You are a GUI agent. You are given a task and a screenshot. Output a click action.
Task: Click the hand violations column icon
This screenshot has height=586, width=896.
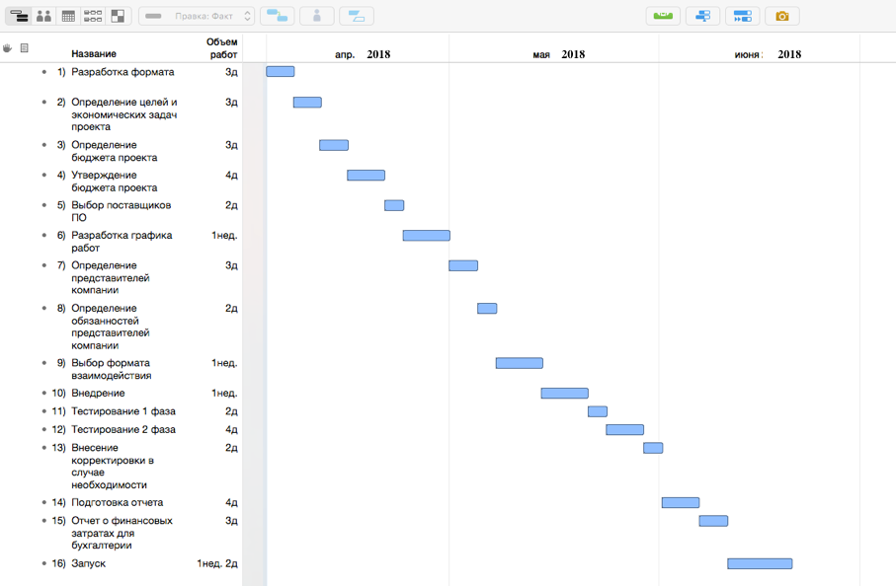7,48
